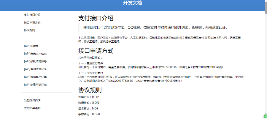Click the vertical scrollbar thumb
Viewport: 267px width, 118px height.
266,7
